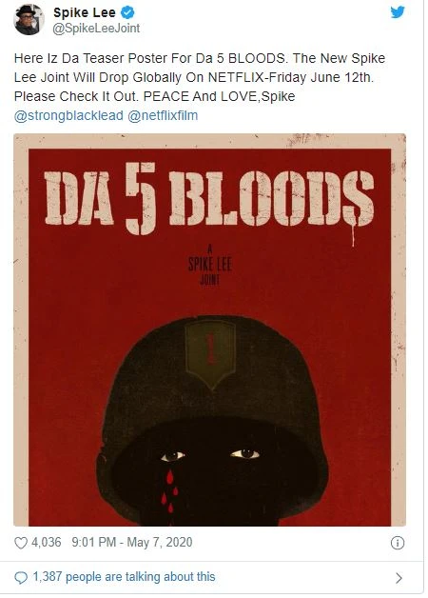428x598 pixels.
Task: Open '1,387 people are talking about this'
Action: [x=125, y=577]
